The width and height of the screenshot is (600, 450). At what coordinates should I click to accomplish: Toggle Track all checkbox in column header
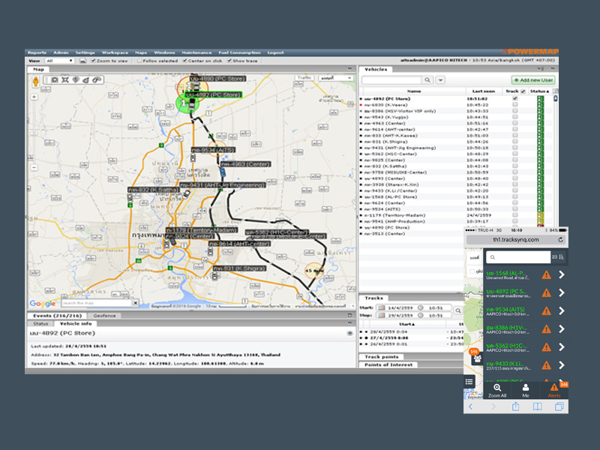tap(523, 91)
